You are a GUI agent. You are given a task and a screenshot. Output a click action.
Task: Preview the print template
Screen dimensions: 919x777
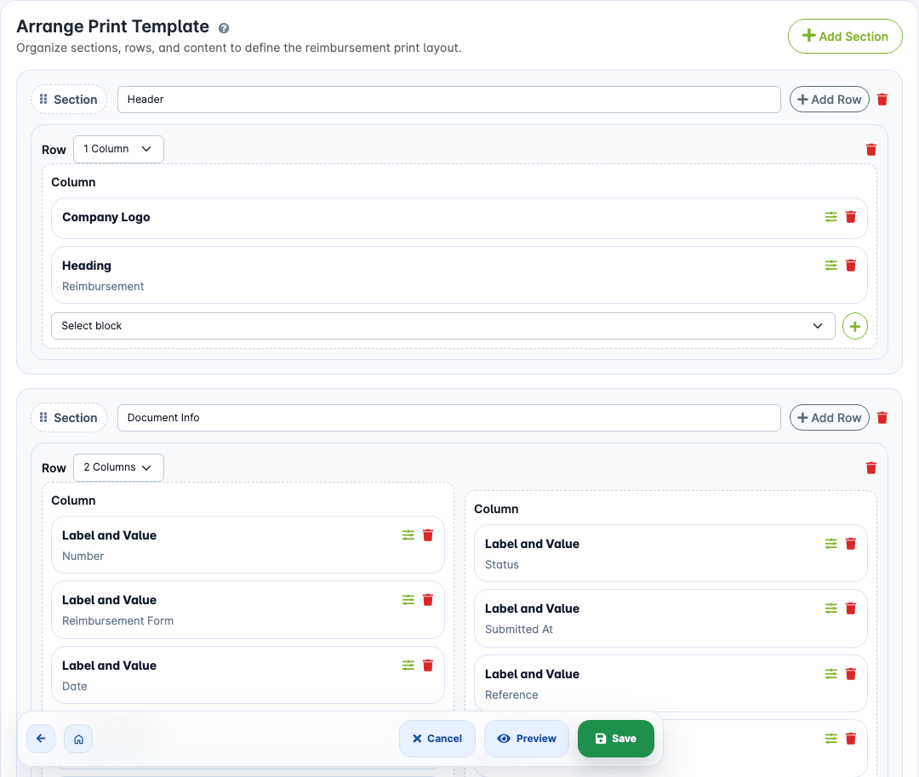click(527, 739)
